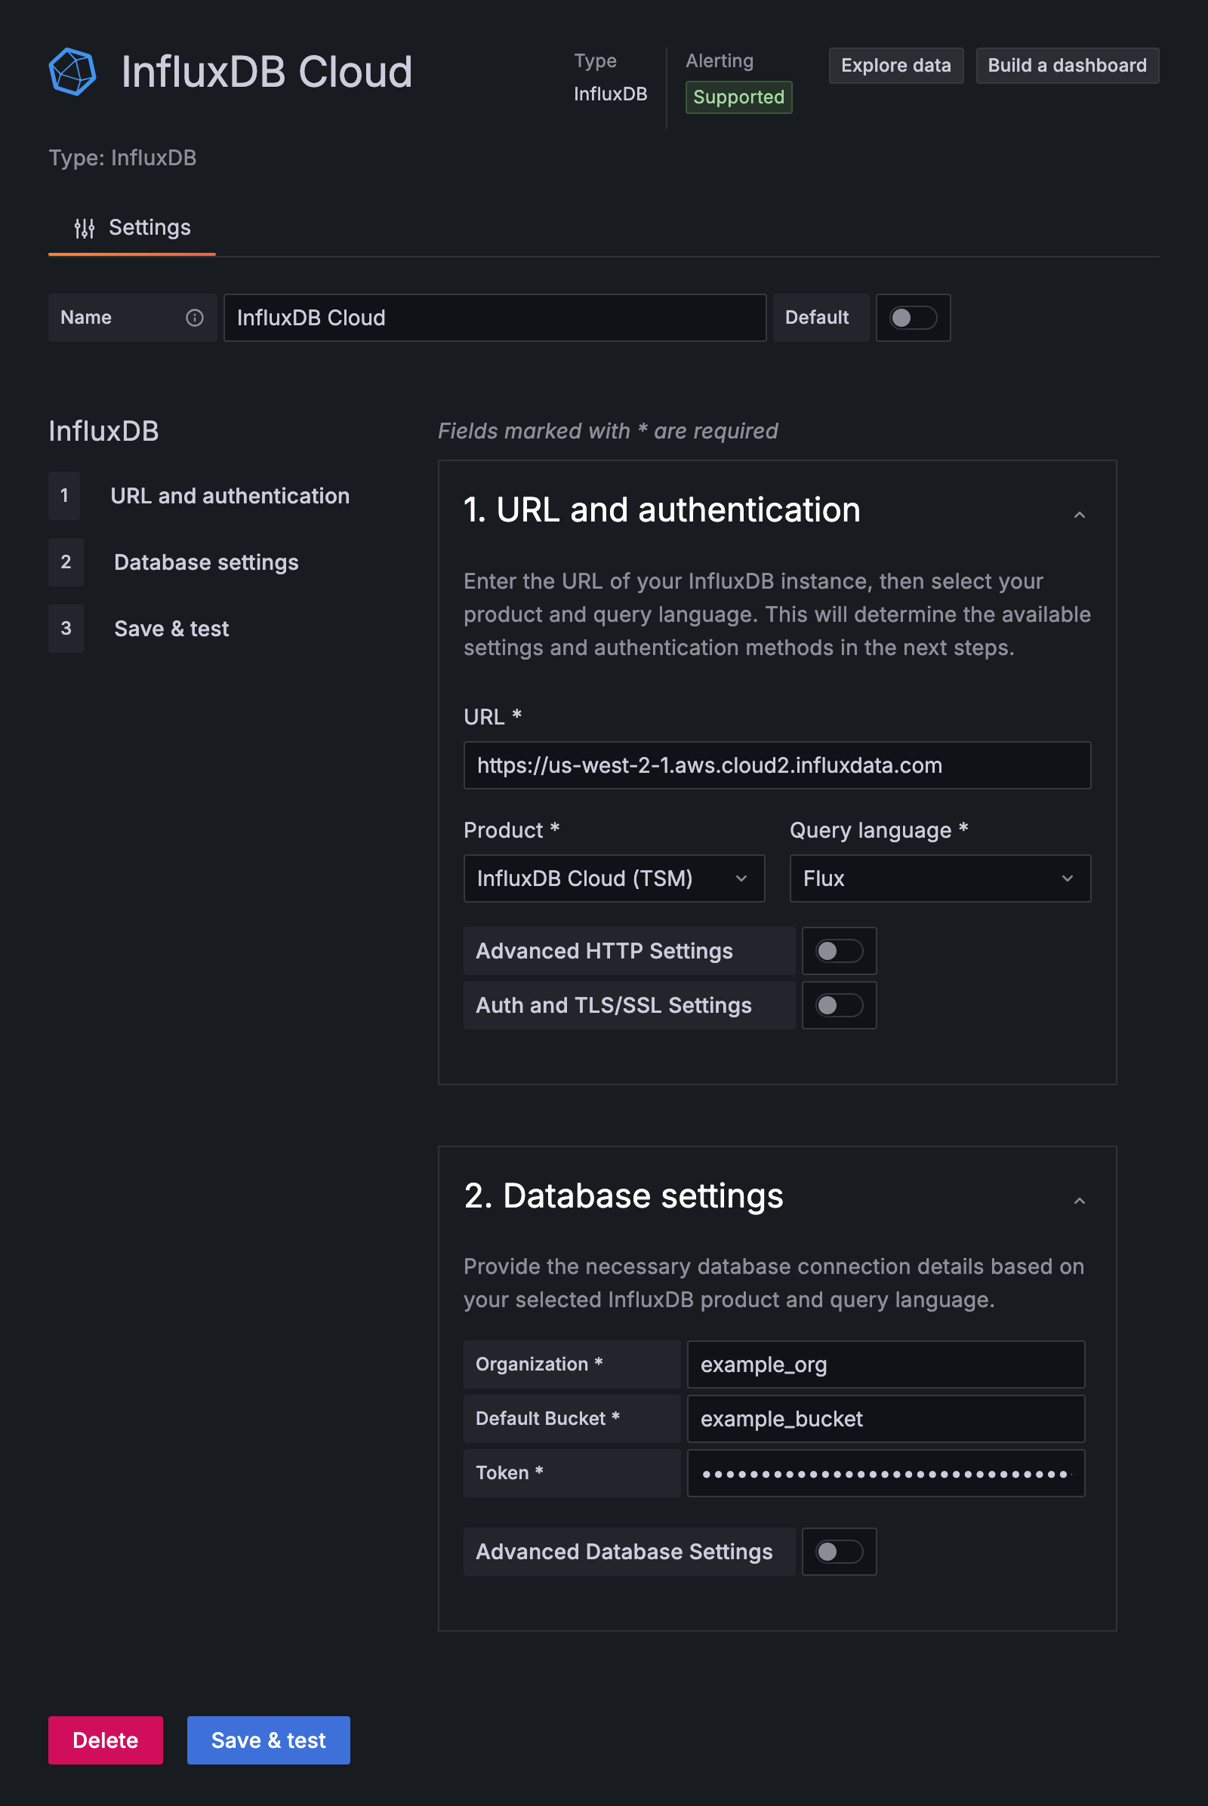1208x1806 pixels.
Task: Open the Query language dropdown
Action: pos(939,878)
